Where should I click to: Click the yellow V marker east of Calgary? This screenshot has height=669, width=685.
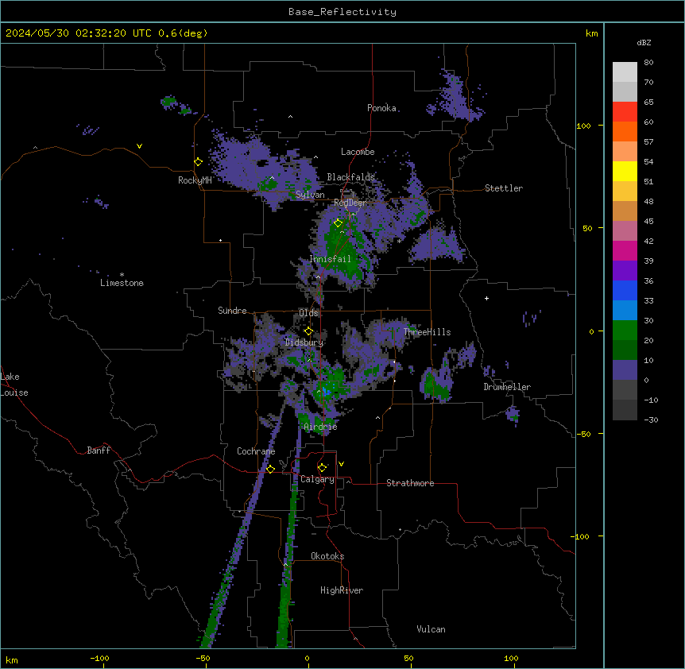(x=341, y=464)
